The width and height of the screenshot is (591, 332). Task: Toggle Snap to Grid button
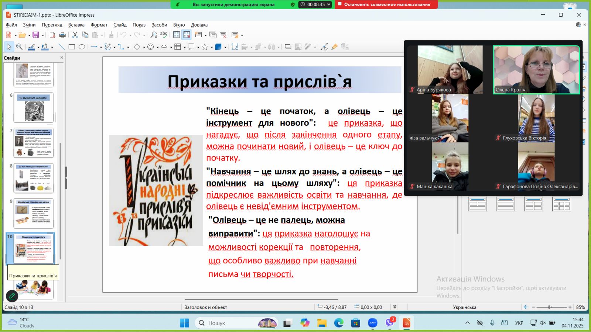[187, 35]
